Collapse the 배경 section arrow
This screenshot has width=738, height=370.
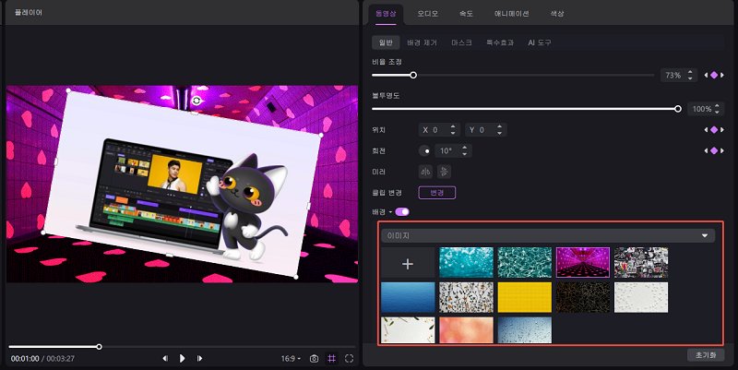(390, 212)
